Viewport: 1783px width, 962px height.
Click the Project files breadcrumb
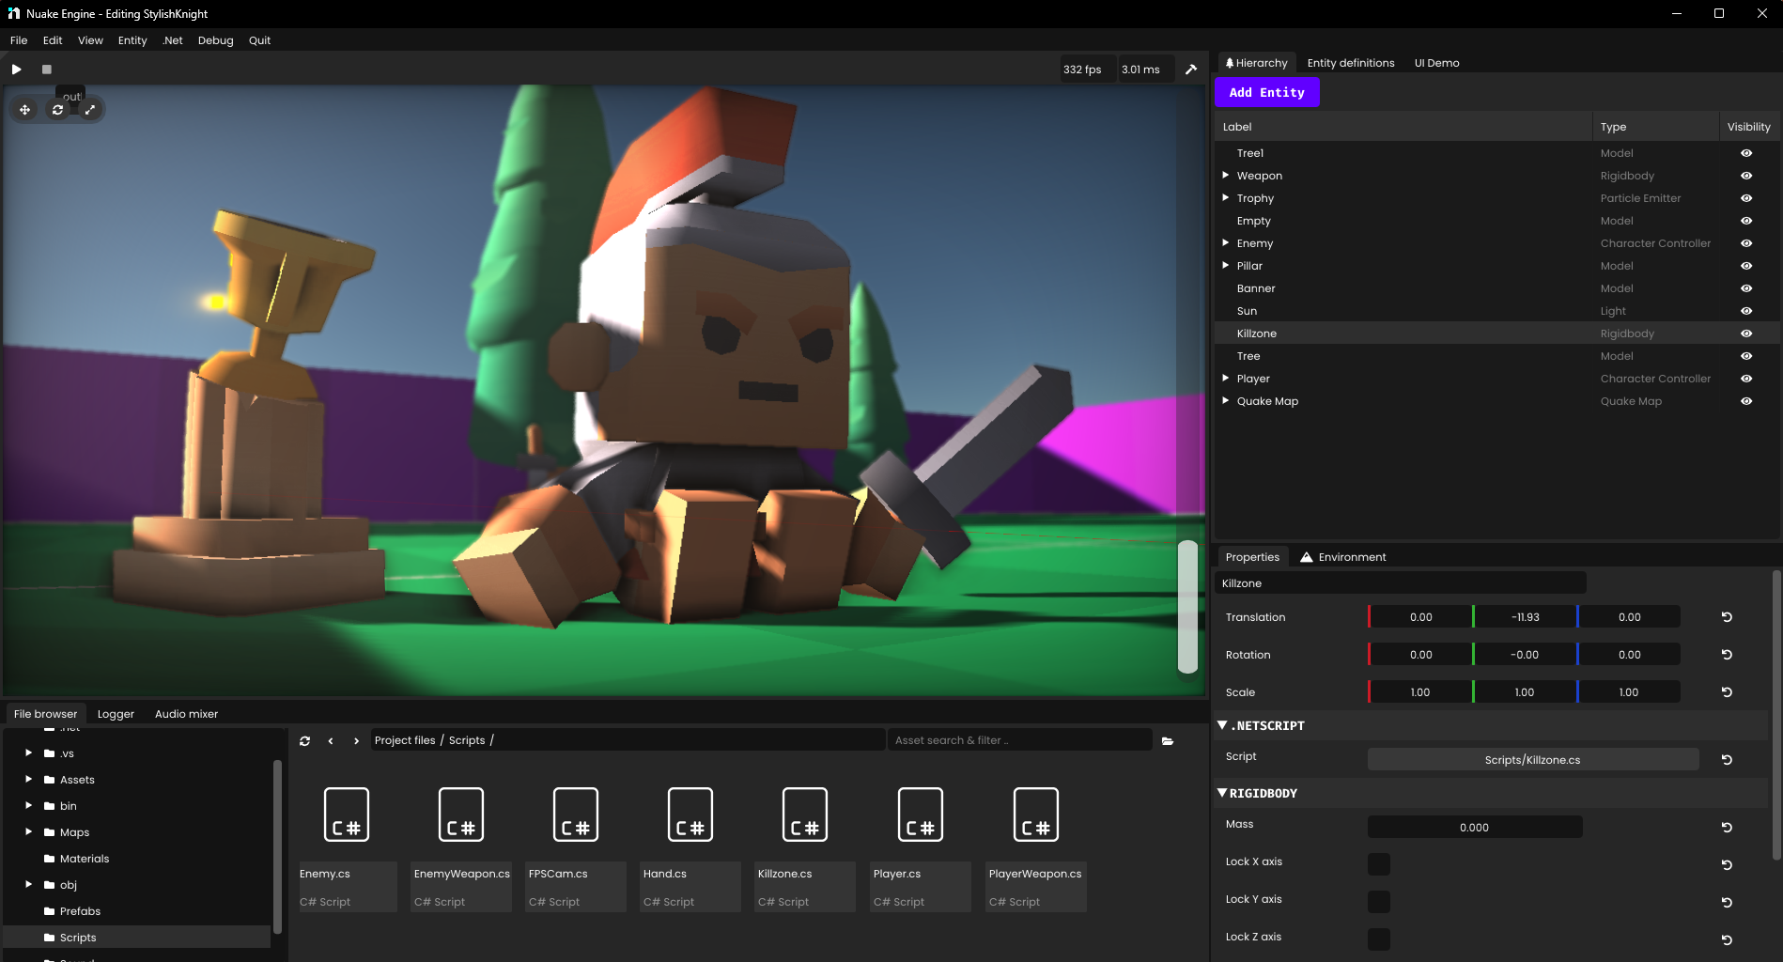point(405,740)
